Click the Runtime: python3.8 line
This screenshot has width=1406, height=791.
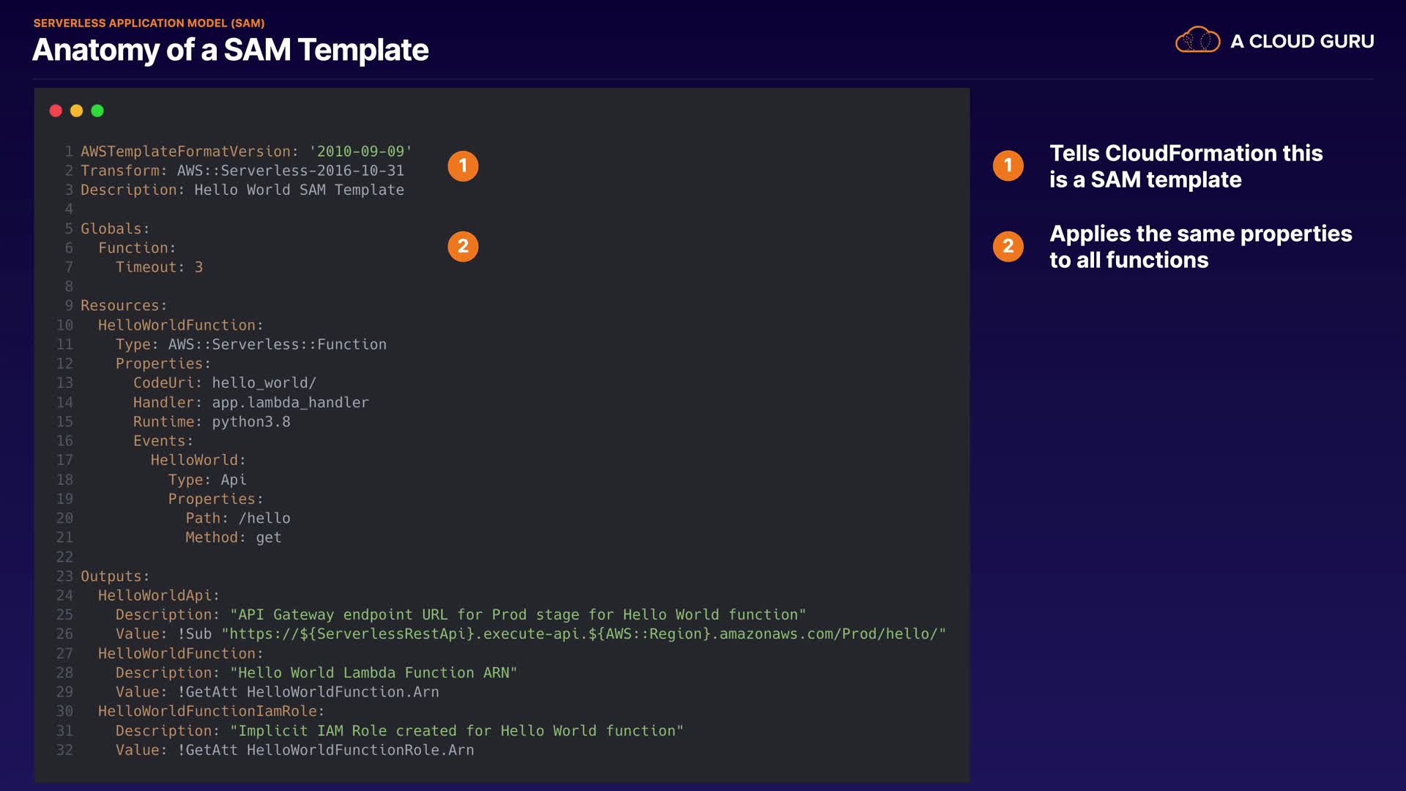pos(212,422)
